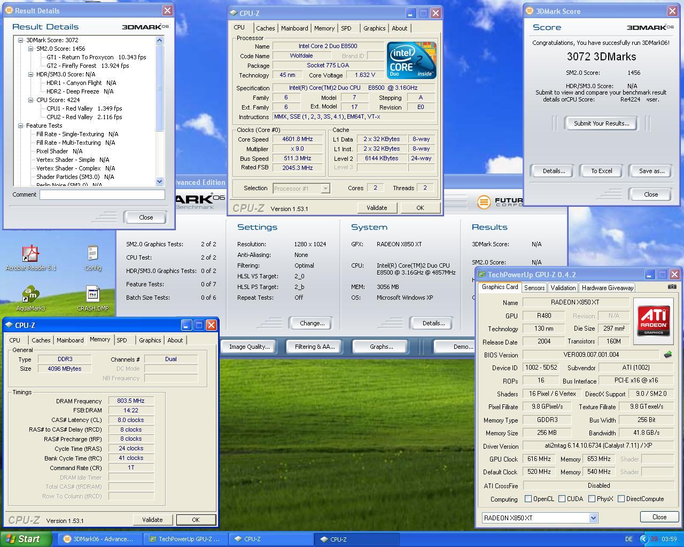Open the Processor #1 selection dropdown
Screen dimensions: 684x547
(x=325, y=188)
